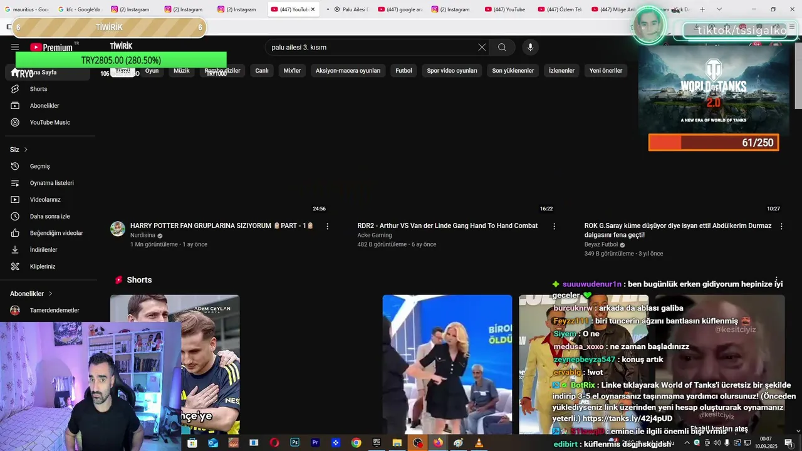Open the Windows notification center icon

[789, 443]
